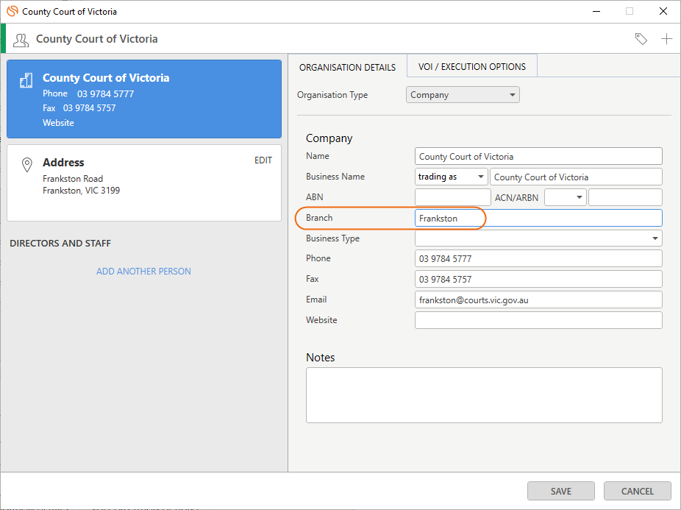Click the 'Frankston, VIC 3199' address line
681x510 pixels.
pos(81,191)
